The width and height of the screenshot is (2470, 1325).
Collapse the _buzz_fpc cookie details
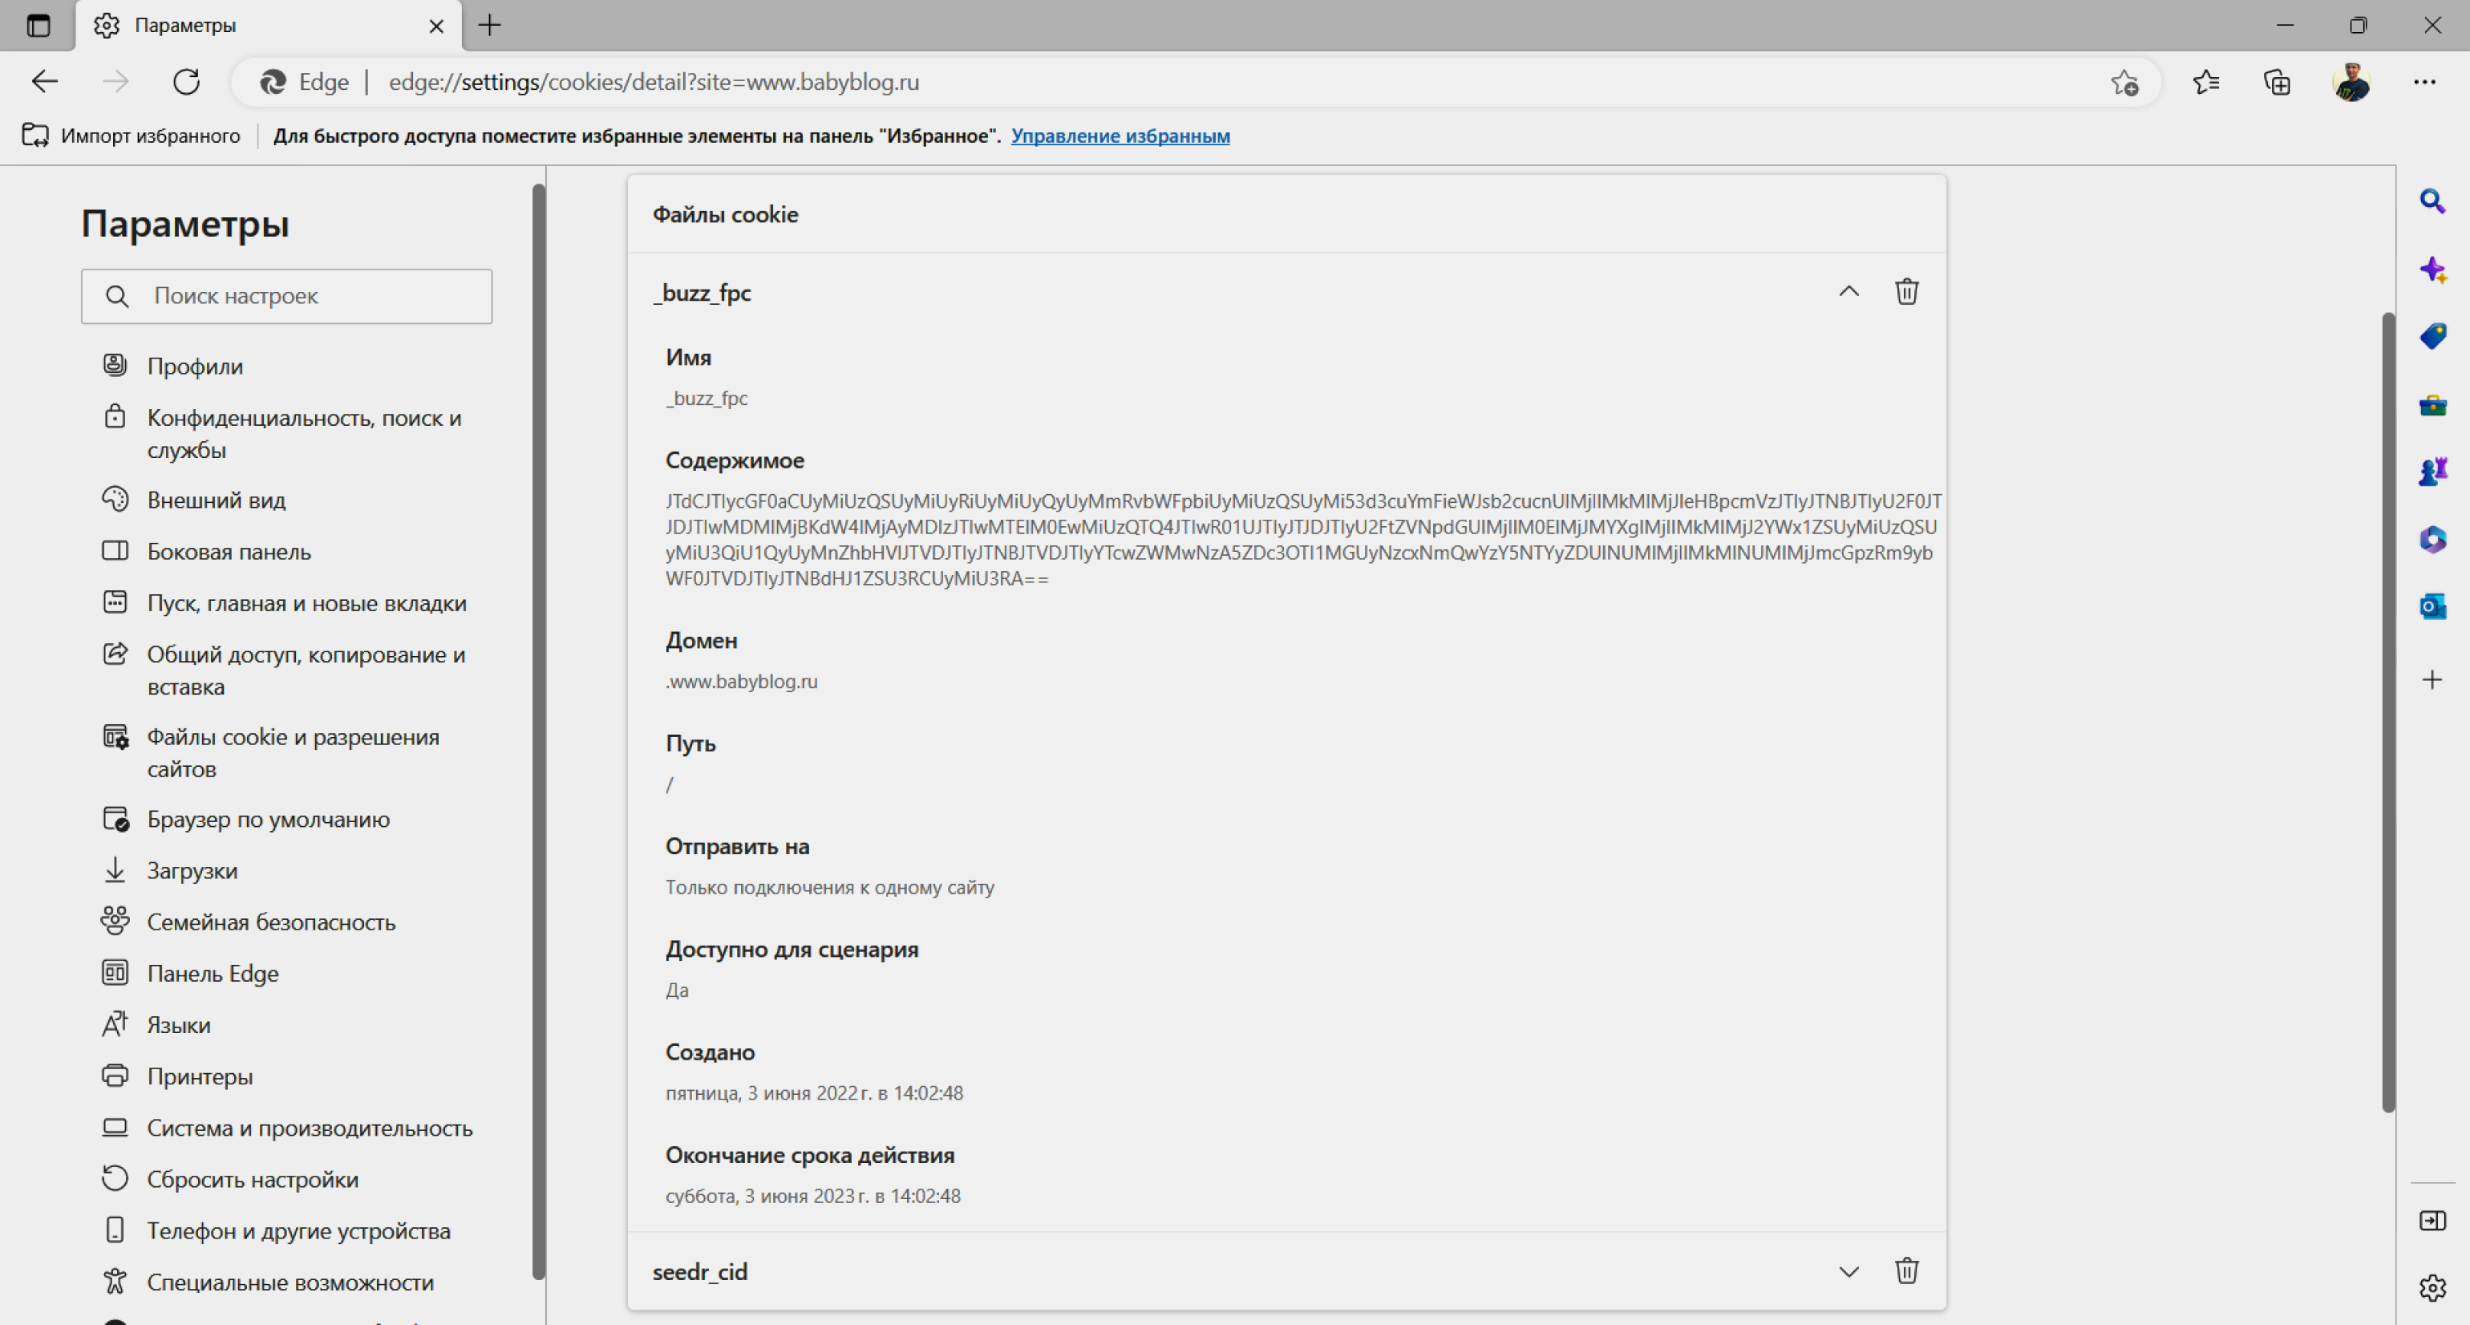coord(1848,291)
